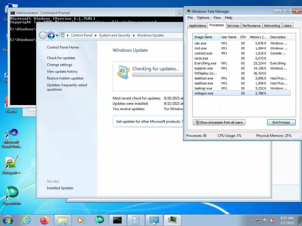Open the Options menu in Task Manager
302x226 pixels.
tap(203, 18)
